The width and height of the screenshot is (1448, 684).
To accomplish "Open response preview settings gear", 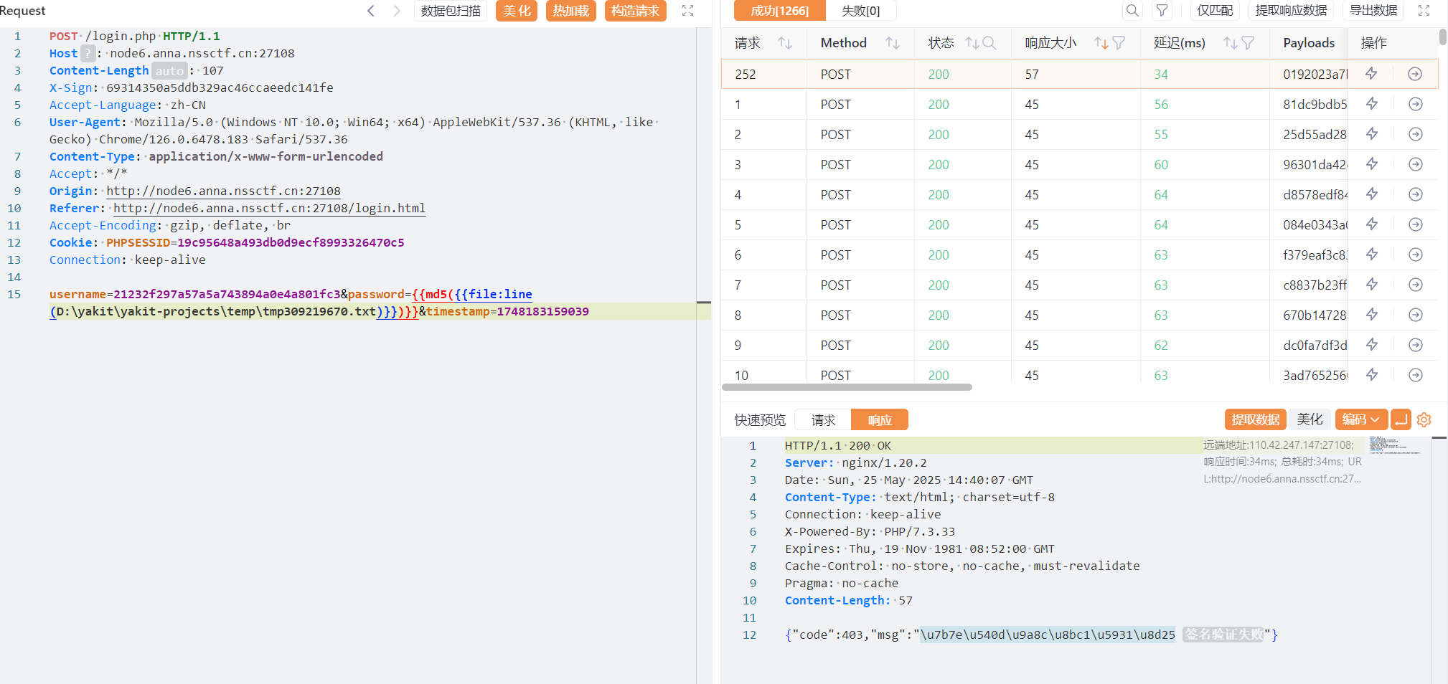I will (1424, 419).
